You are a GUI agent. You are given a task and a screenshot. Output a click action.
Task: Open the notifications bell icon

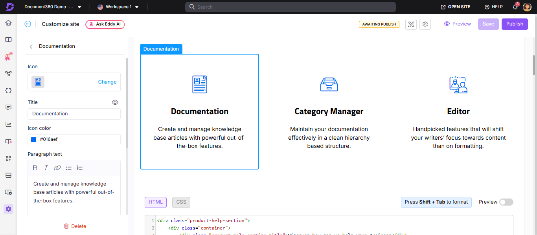515,7
